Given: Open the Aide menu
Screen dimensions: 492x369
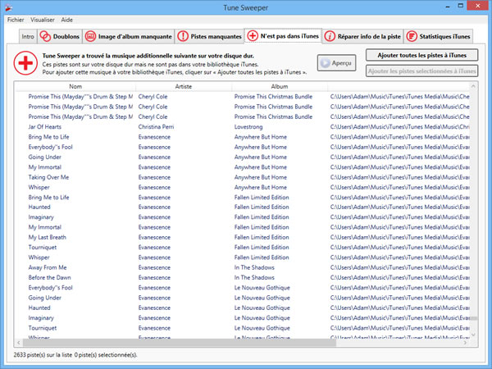Looking at the screenshot, I should pos(67,20).
